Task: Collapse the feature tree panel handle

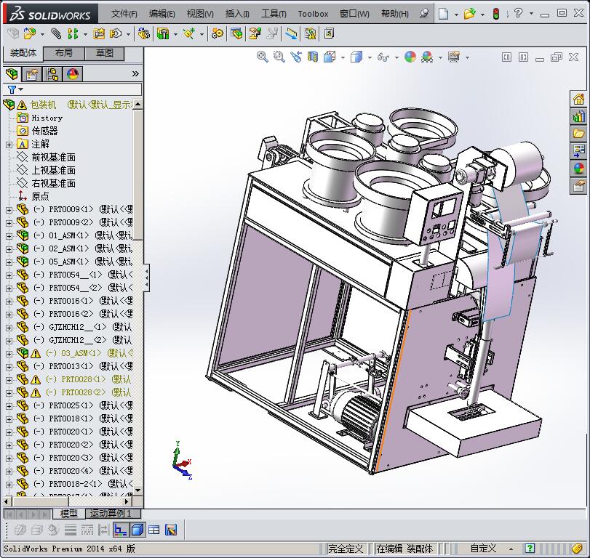Action: 146,278
